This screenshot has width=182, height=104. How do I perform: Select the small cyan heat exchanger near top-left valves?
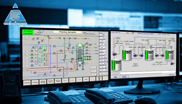[42, 41]
